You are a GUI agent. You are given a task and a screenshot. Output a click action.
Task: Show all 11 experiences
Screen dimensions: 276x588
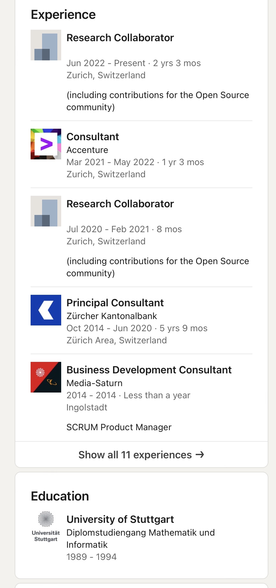pos(135,455)
